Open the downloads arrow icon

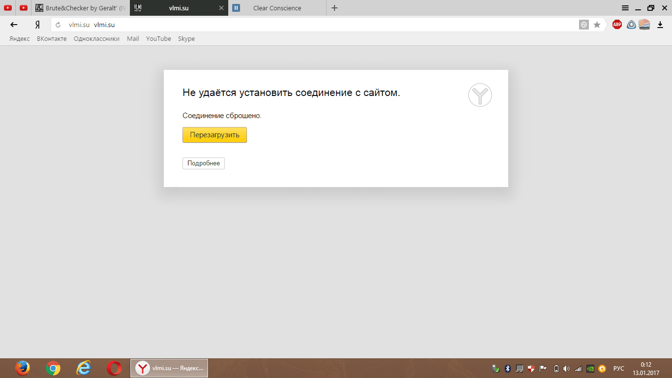pyautogui.click(x=660, y=25)
